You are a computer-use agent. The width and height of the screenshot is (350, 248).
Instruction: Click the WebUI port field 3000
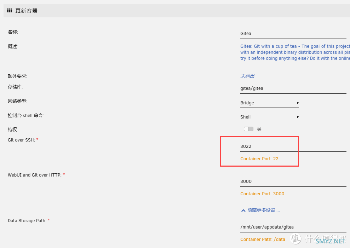pyautogui.click(x=293, y=181)
